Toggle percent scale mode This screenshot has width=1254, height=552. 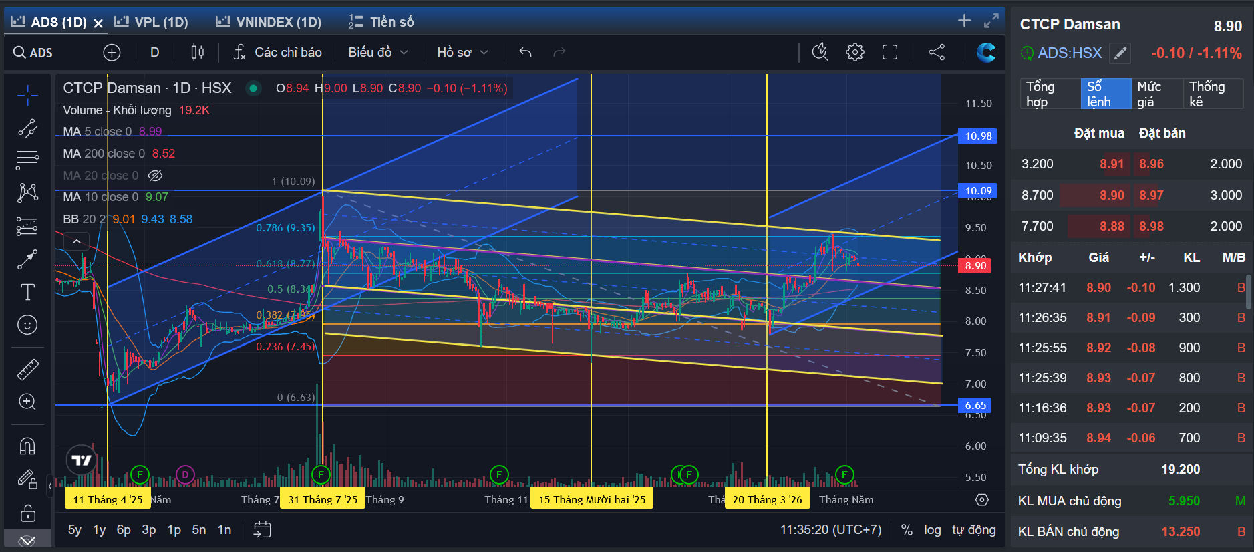coord(907,530)
